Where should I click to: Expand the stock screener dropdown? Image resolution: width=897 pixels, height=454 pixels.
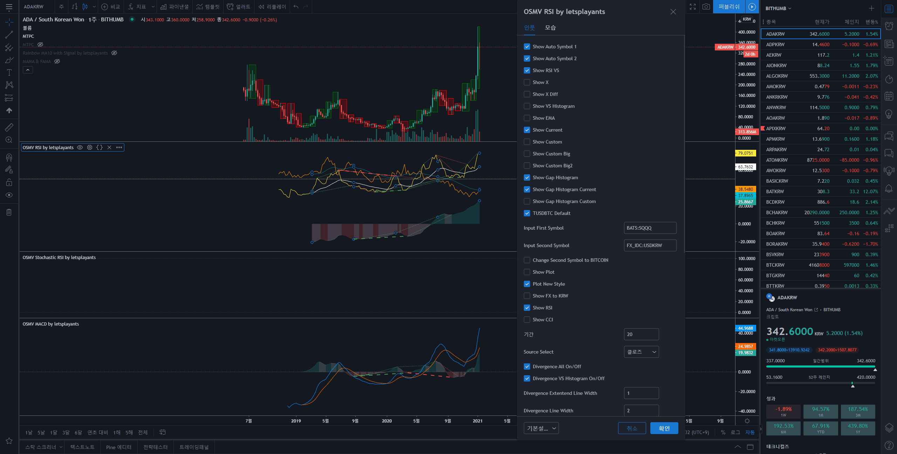pos(61,447)
